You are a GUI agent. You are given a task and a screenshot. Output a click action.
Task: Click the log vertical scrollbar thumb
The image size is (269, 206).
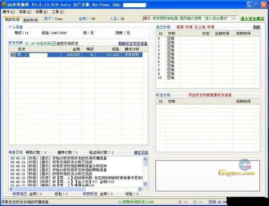click(x=145, y=164)
